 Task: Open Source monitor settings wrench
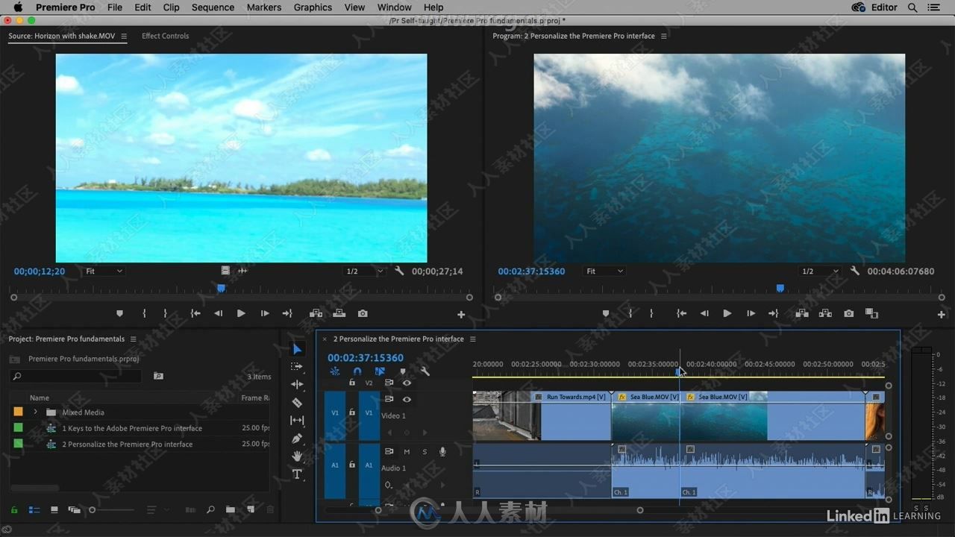click(x=399, y=271)
